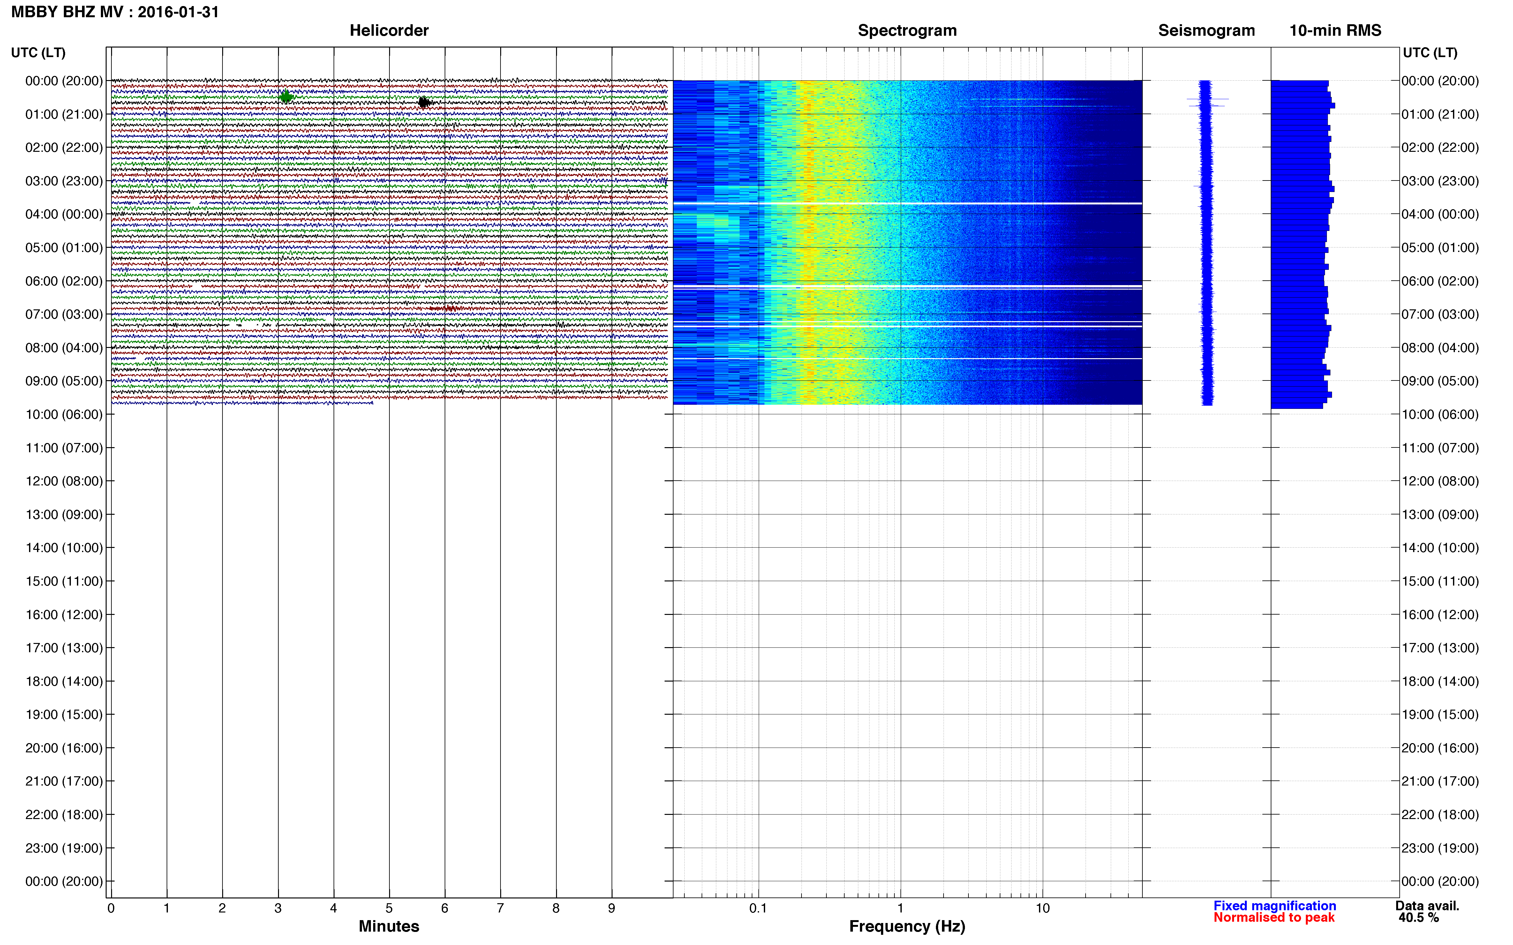Click the 9 tick on the Minutes axis
The image size is (1513, 945).
pyautogui.click(x=612, y=908)
